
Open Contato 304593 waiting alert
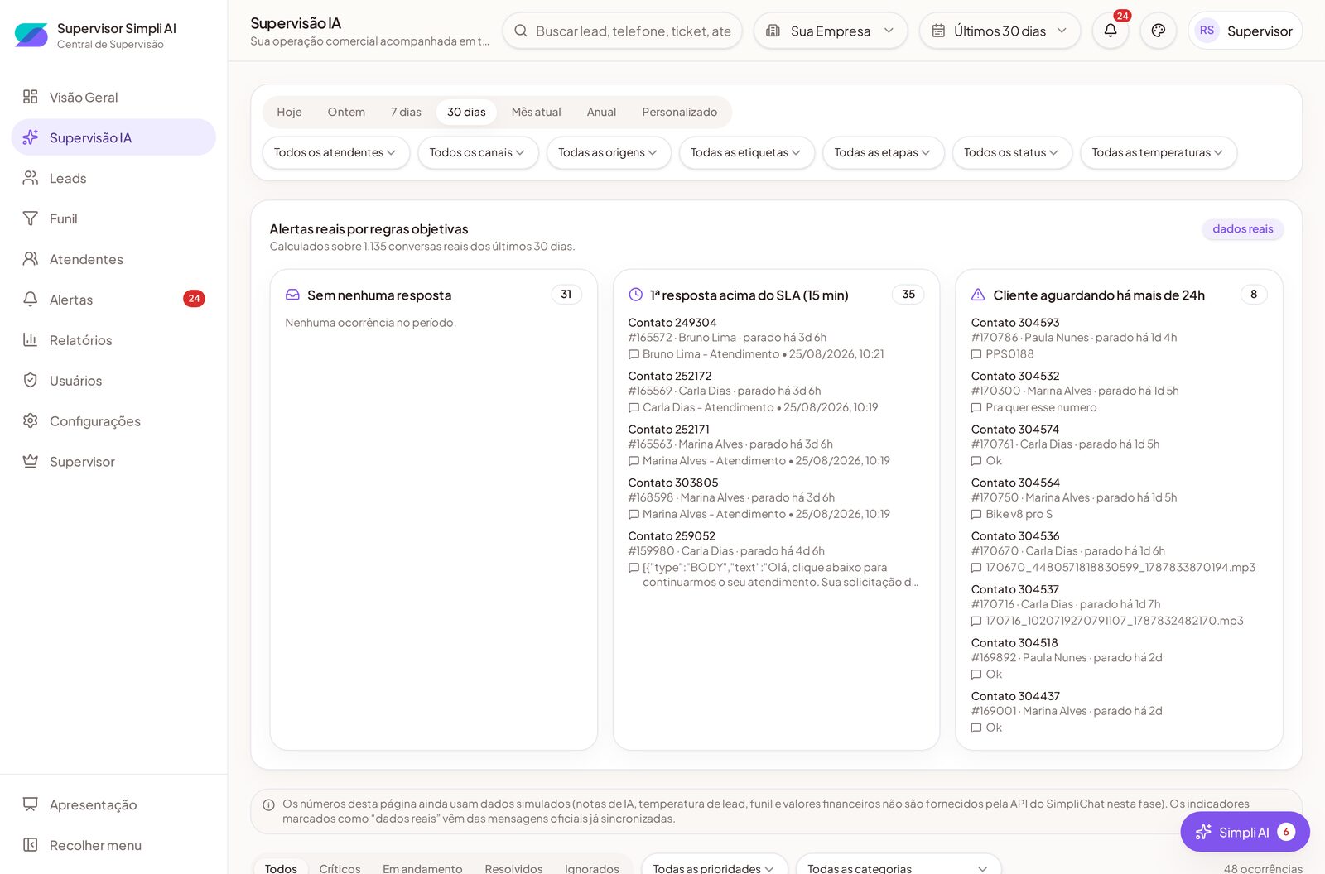pos(1118,338)
